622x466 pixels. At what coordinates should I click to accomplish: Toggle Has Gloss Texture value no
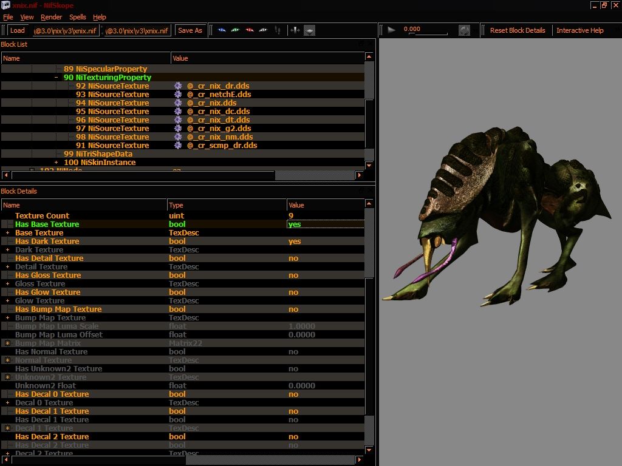(293, 275)
